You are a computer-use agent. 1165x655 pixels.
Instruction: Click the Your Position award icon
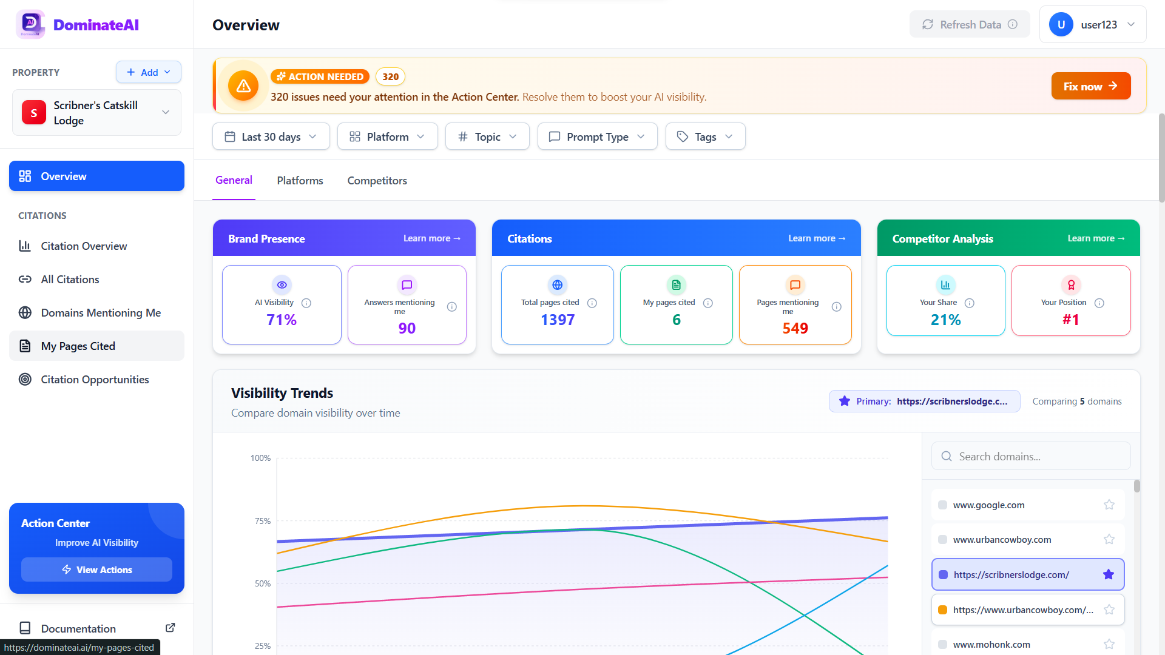[1071, 285]
